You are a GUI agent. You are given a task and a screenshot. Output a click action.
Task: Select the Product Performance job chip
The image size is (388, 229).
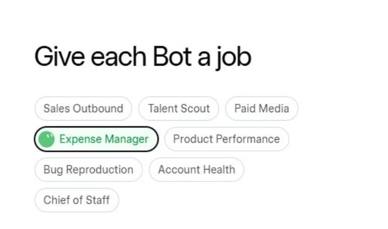(227, 139)
